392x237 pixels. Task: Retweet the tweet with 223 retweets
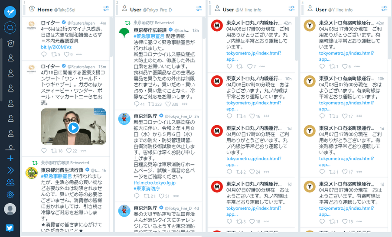coord(155,104)
